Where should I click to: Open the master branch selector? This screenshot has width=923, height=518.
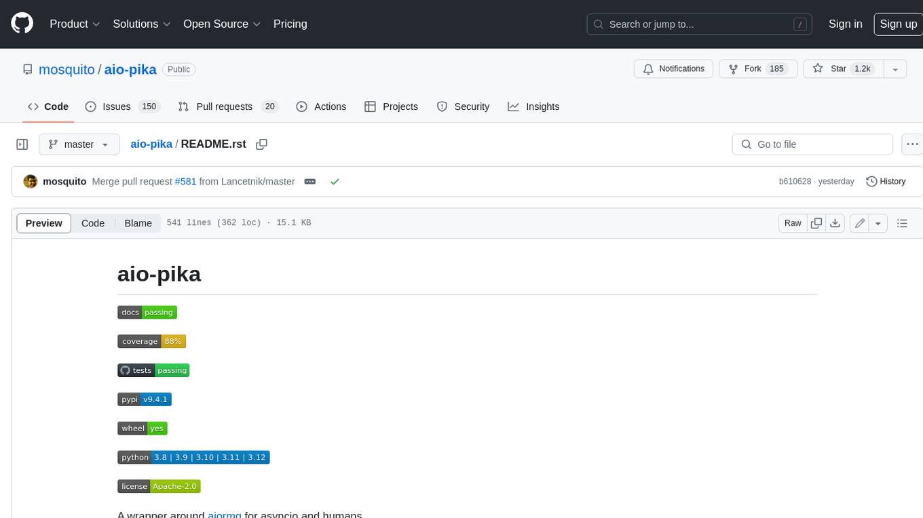coord(79,144)
